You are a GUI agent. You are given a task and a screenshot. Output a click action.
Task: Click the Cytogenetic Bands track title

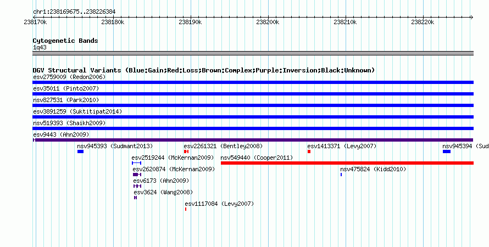coord(65,41)
